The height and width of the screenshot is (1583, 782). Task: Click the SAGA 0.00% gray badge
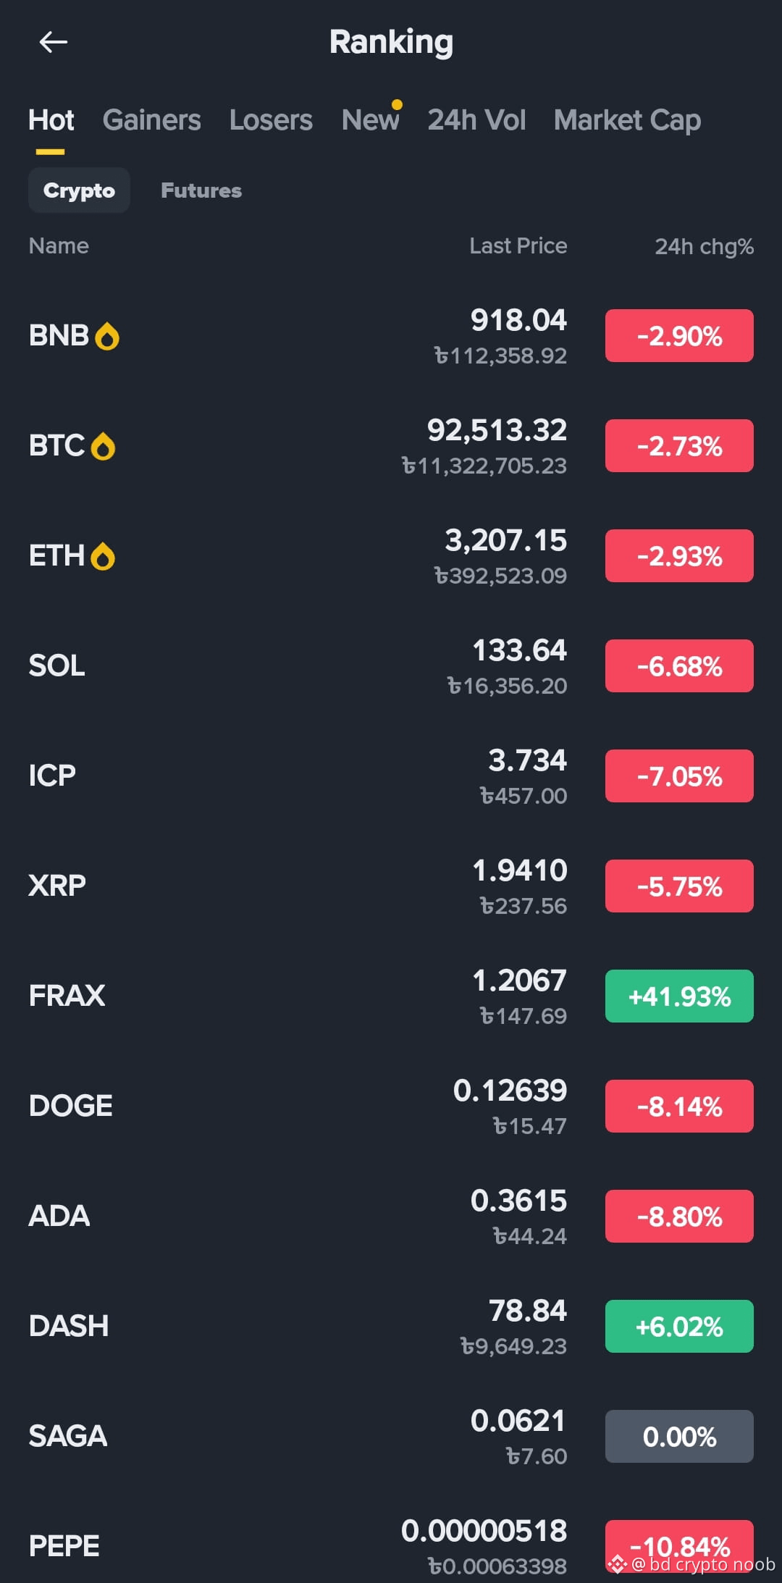(679, 1437)
